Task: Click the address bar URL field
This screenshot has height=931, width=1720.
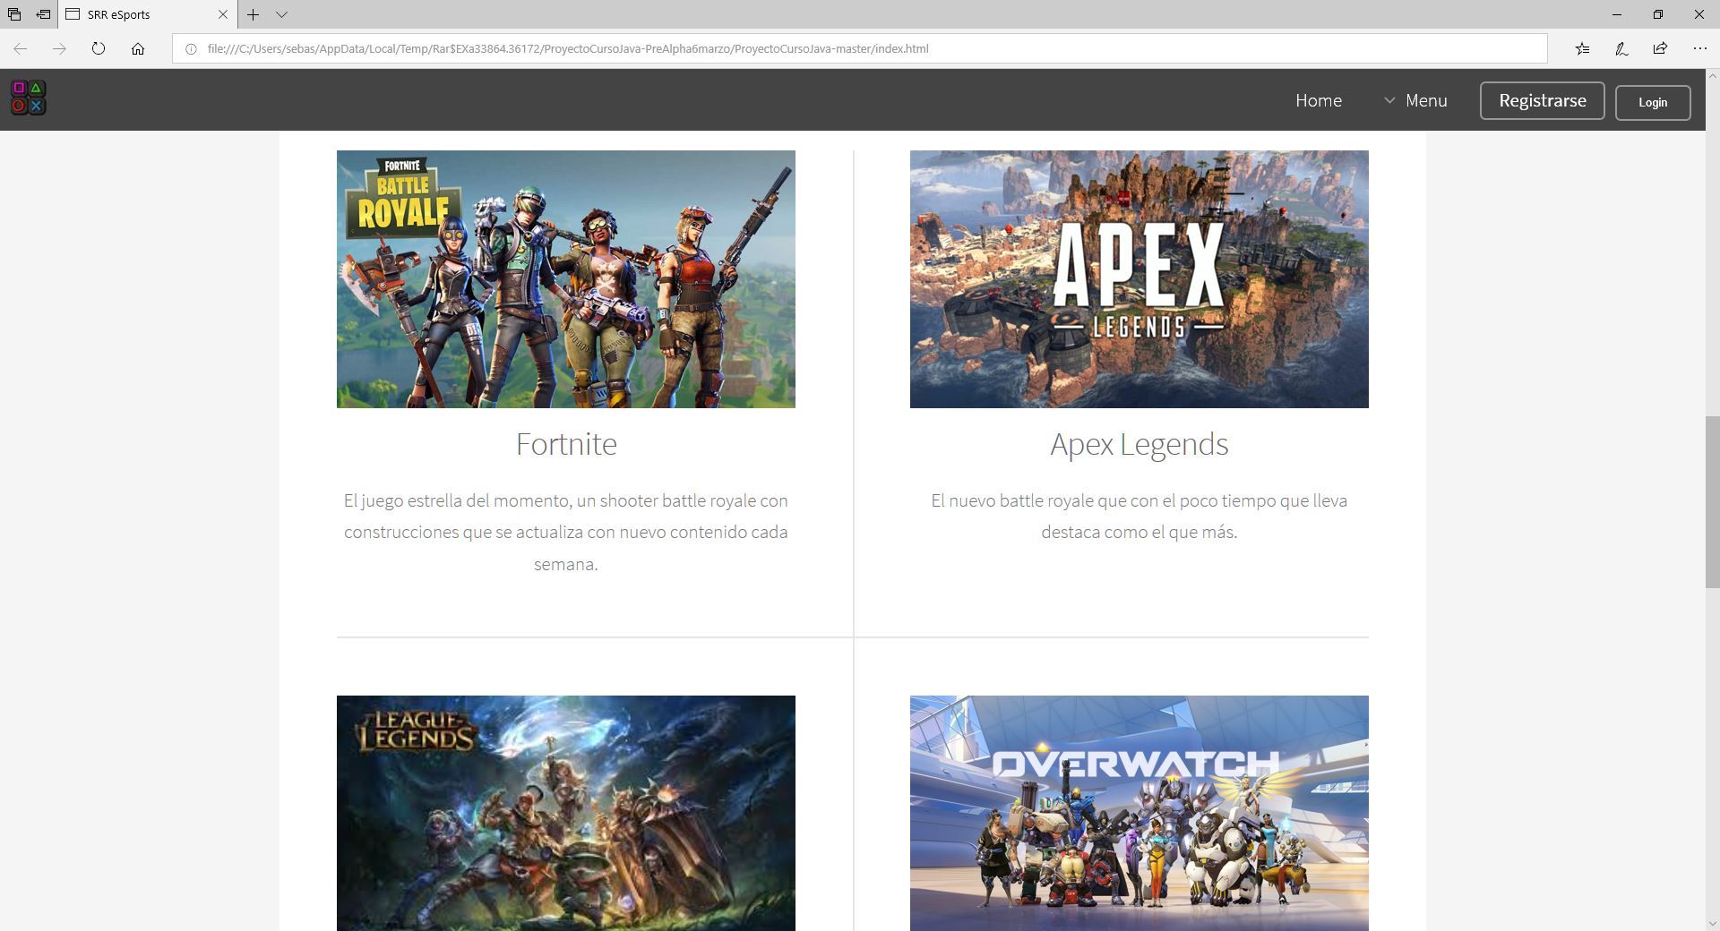Action: click(860, 48)
